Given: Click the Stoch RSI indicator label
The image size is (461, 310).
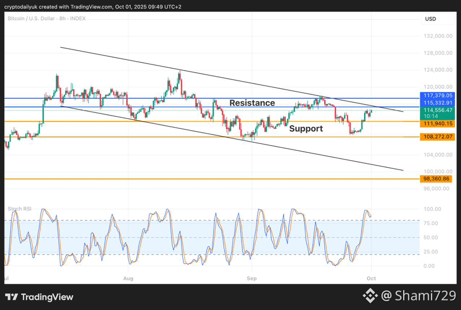Looking at the screenshot, I should 19,209.
